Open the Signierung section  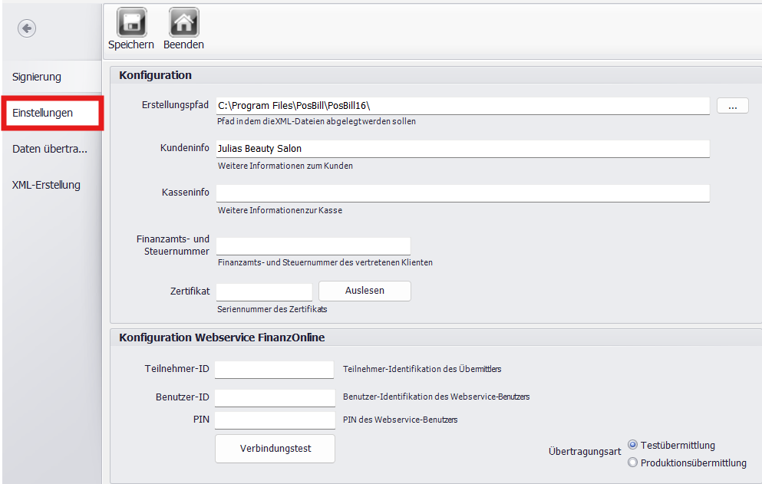[x=37, y=77]
